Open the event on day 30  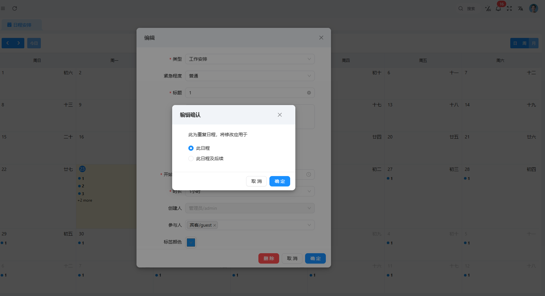pos(81,243)
